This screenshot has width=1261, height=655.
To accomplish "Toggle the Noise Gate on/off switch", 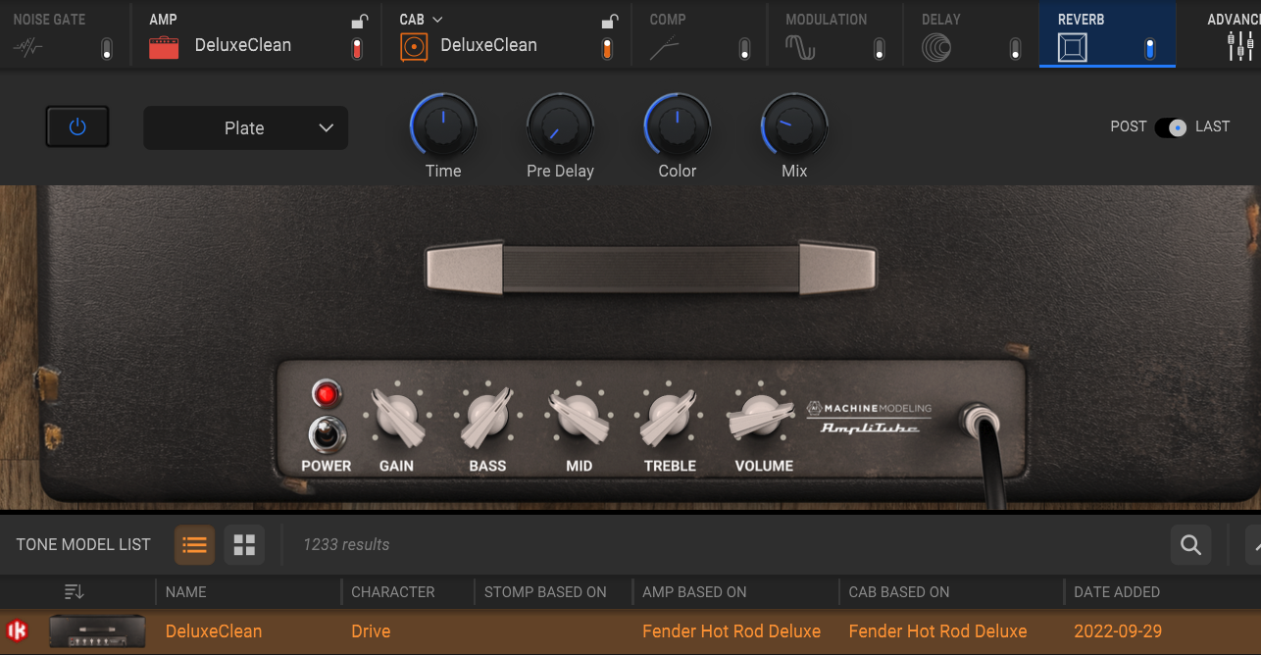I will [107, 49].
